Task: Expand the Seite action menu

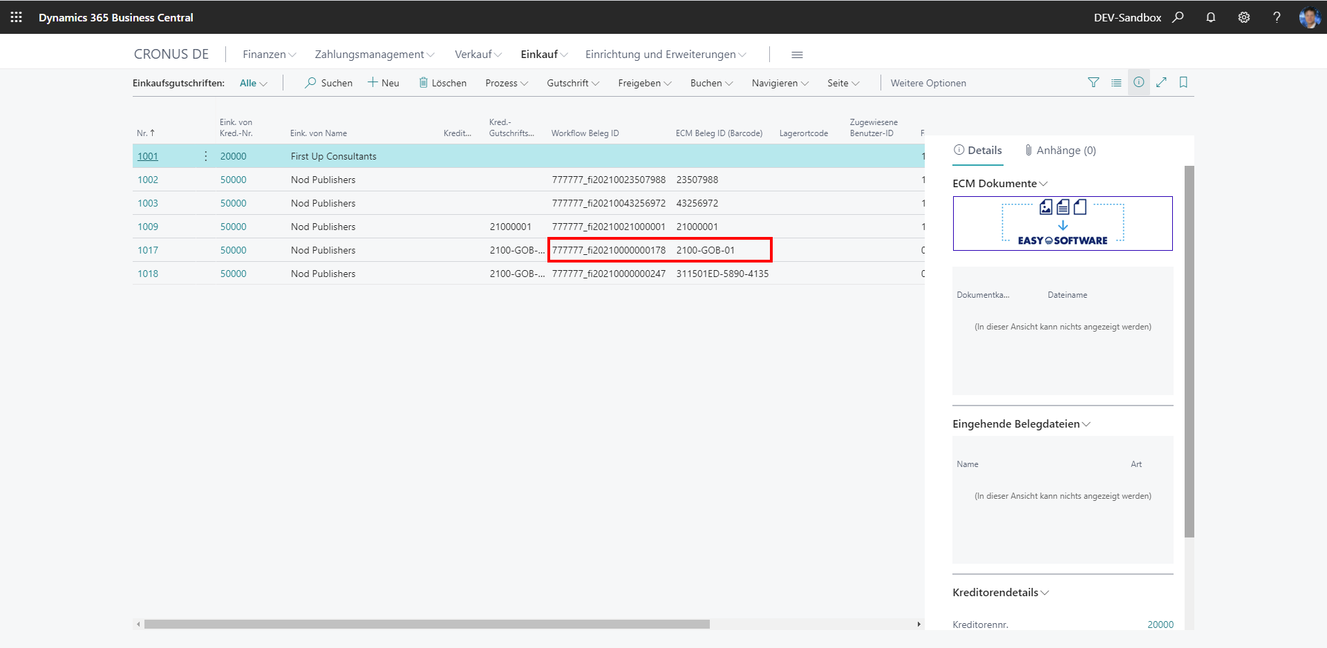Action: (843, 83)
